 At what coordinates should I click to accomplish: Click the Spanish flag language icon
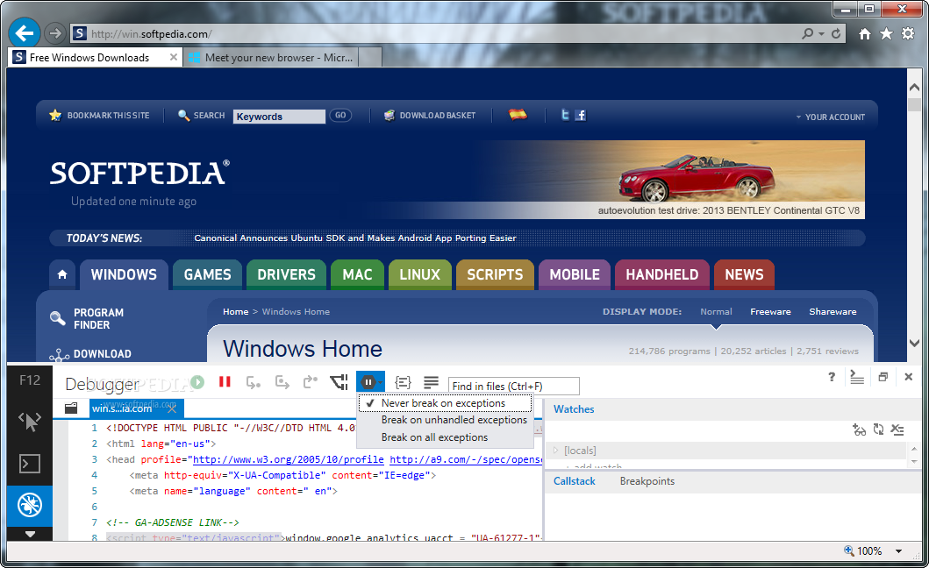click(x=518, y=114)
